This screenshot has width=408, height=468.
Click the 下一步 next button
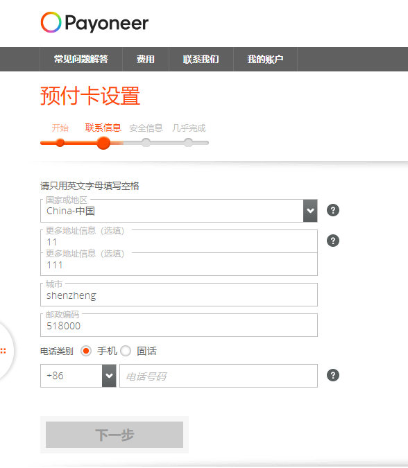(114, 435)
